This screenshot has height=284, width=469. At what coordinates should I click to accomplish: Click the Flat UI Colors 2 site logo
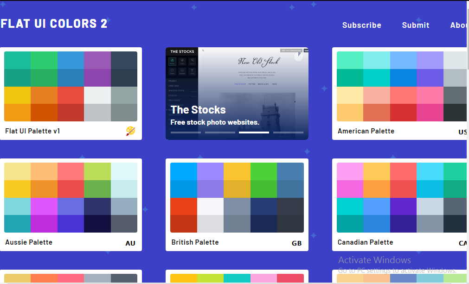(x=54, y=24)
